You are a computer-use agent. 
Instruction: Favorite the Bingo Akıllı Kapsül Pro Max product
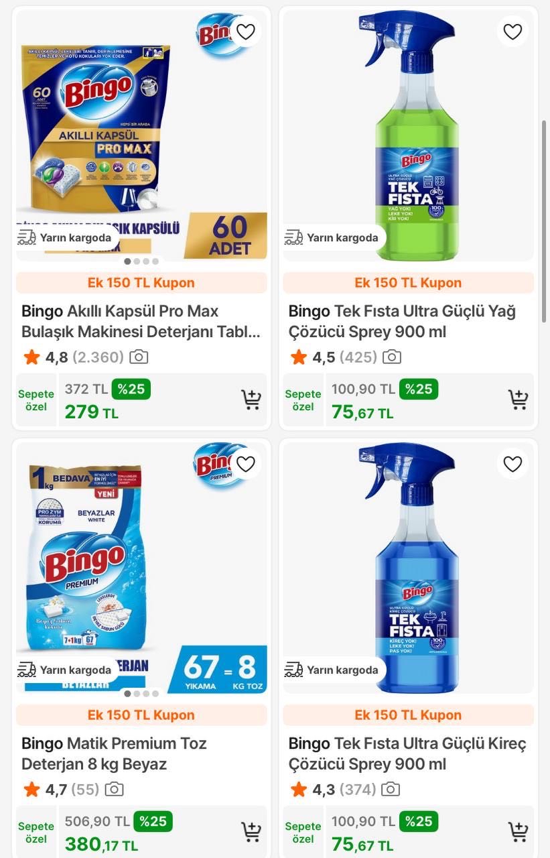pos(246,32)
